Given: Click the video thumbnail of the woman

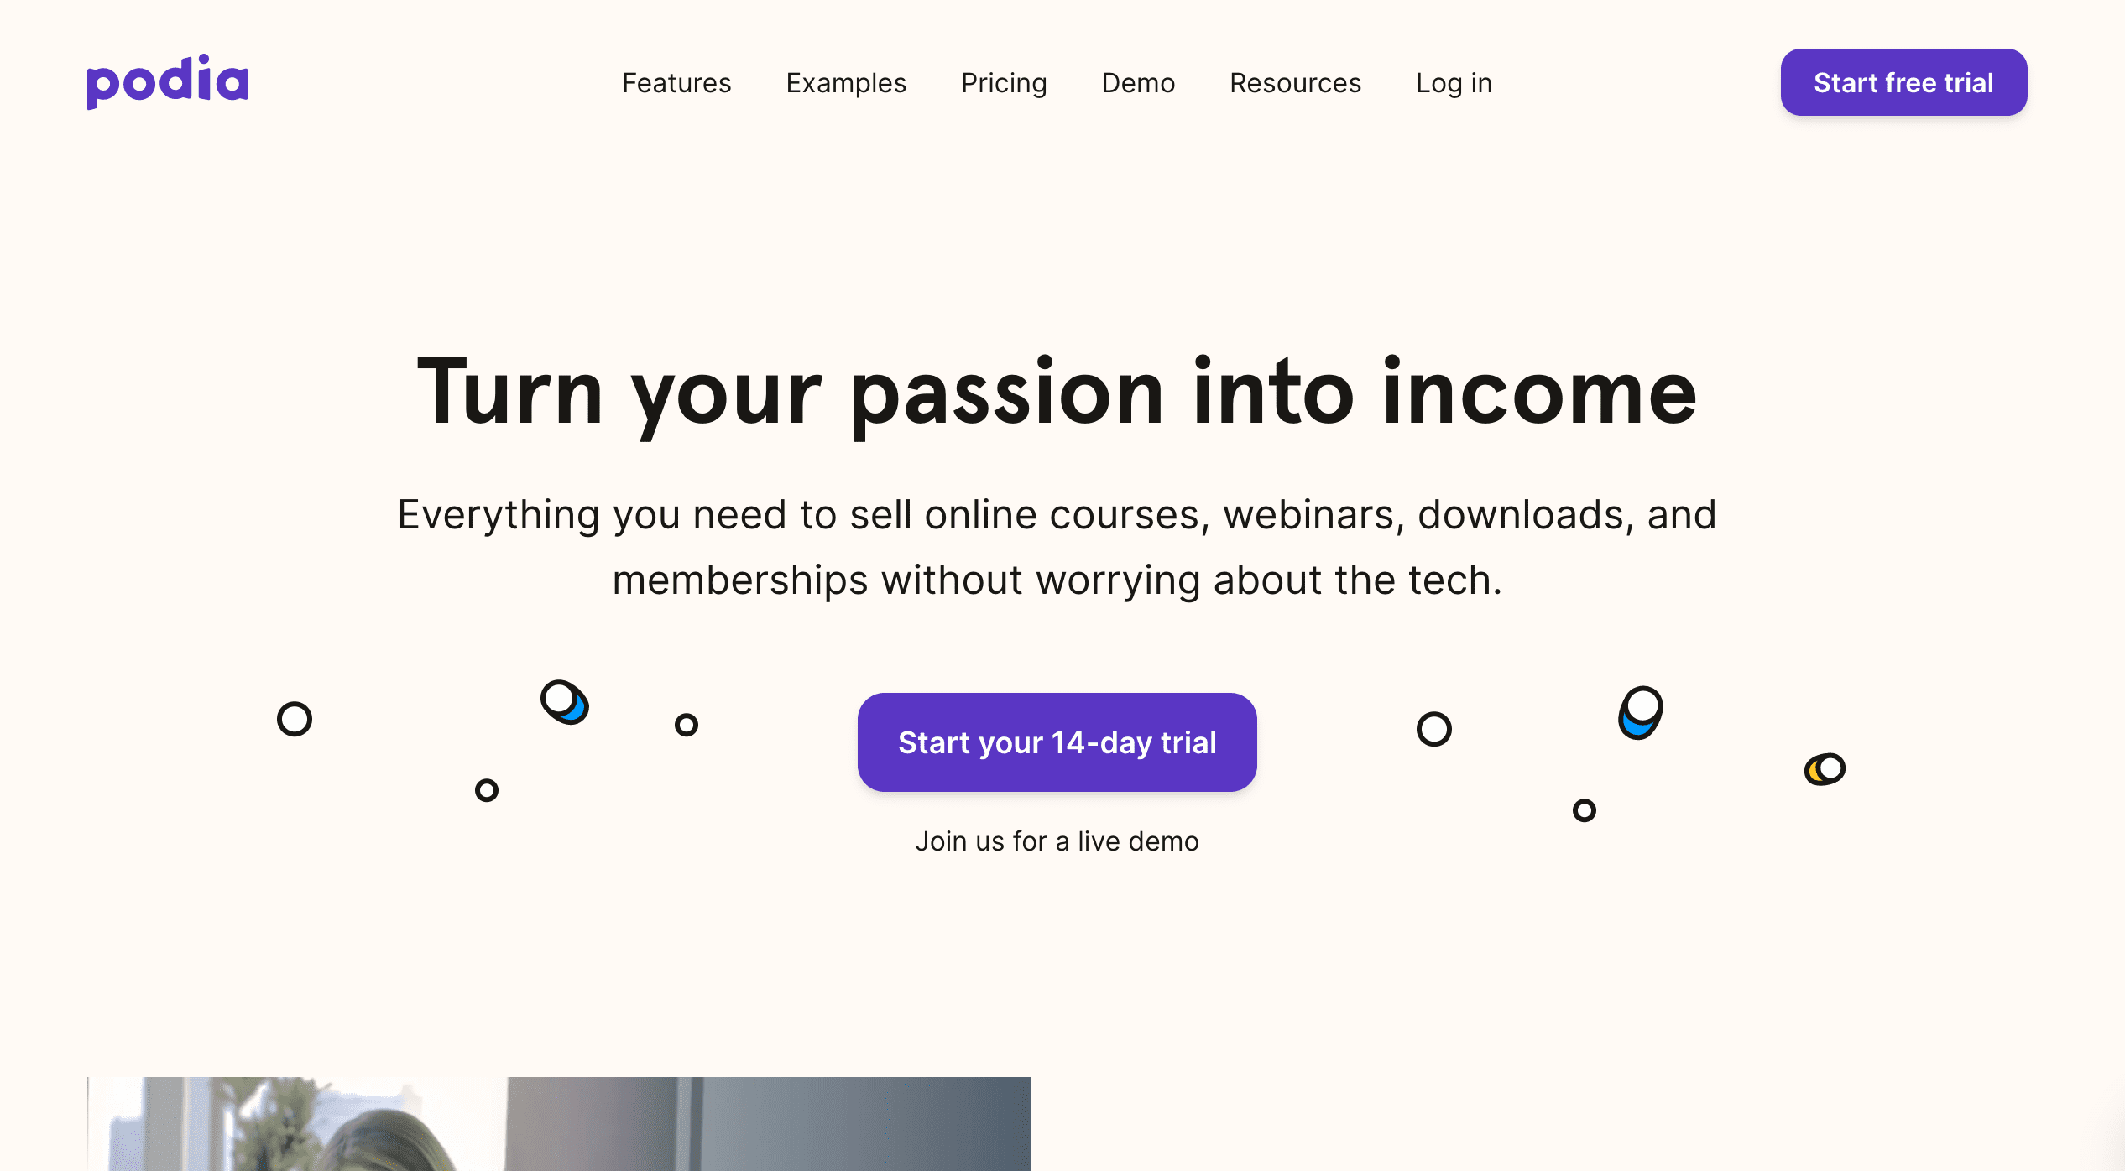Looking at the screenshot, I should (559, 1124).
